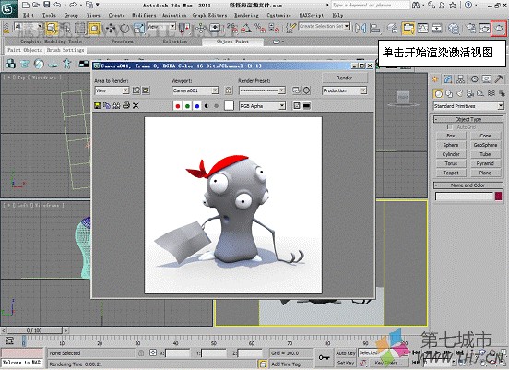Screen dimensions: 509x370
Task: Click the white color swatch in frame window
Action: coord(230,105)
